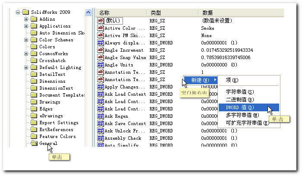Image resolution: width=302 pixels, height=176 pixels.
Task: Select the ExtReferences tree item
Action: (x=56, y=129)
